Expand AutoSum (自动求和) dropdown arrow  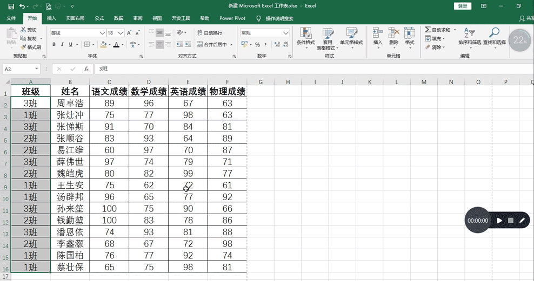pos(455,30)
